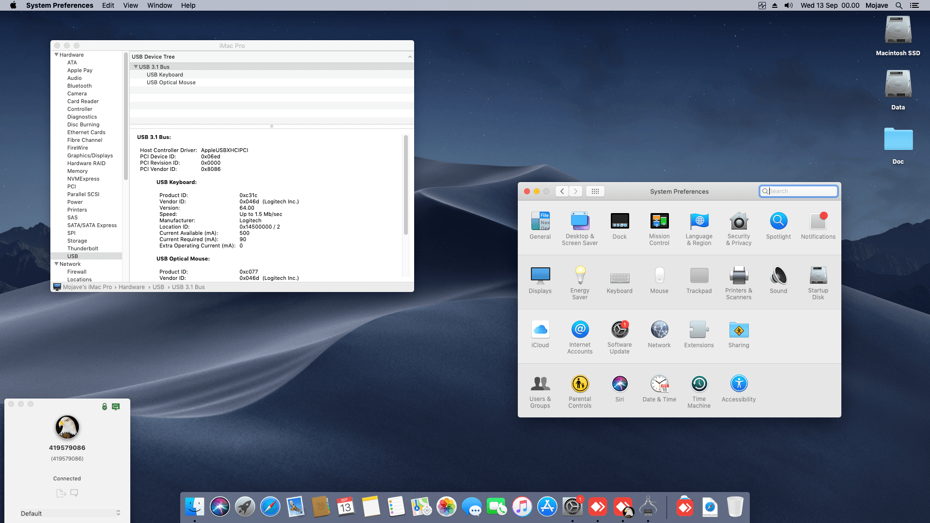Viewport: 930px width, 523px height.
Task: Open Energy Saver preferences
Action: [x=580, y=283]
